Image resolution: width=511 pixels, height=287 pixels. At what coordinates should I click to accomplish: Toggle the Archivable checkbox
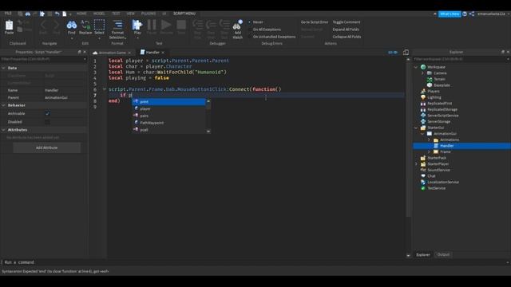[x=47, y=113]
